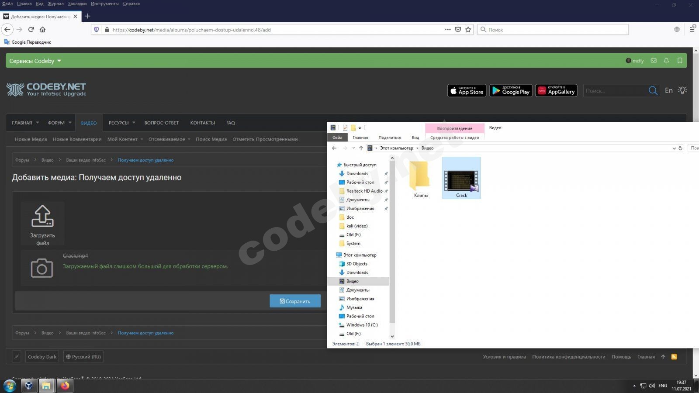Open Firefox from the taskbar

65,386
